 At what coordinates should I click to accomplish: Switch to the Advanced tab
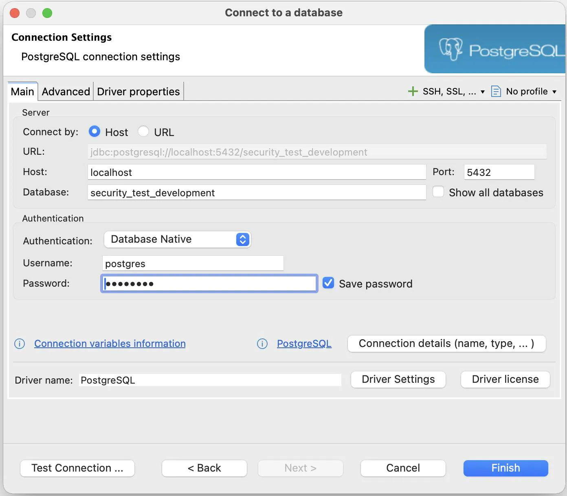pos(66,92)
